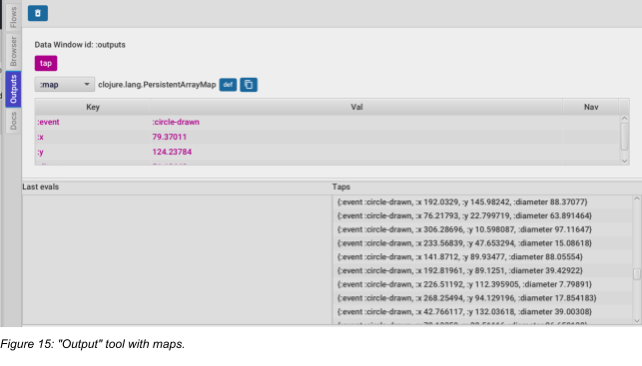Copy value with the clipboard icon
This screenshot has height=366, width=642.
pos(249,85)
